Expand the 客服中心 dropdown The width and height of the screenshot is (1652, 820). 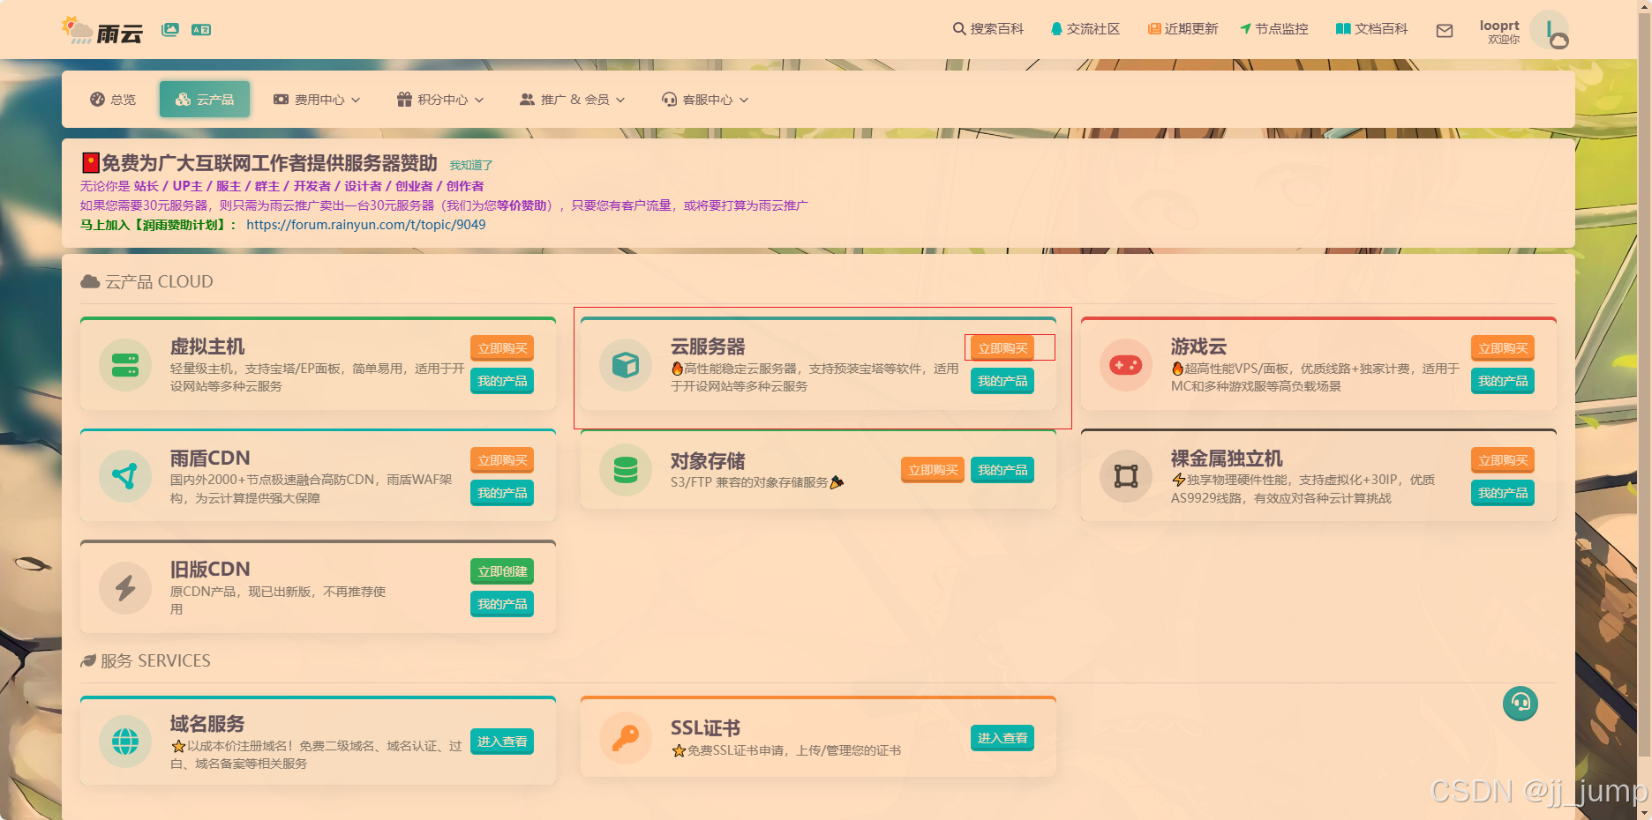[704, 99]
